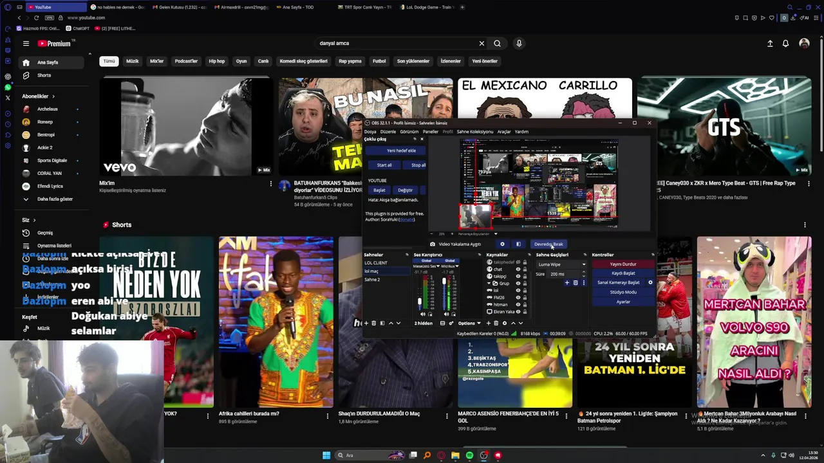The image size is (824, 463).
Task: Open the YouTube hamburger guide menu
Action: [x=26, y=43]
